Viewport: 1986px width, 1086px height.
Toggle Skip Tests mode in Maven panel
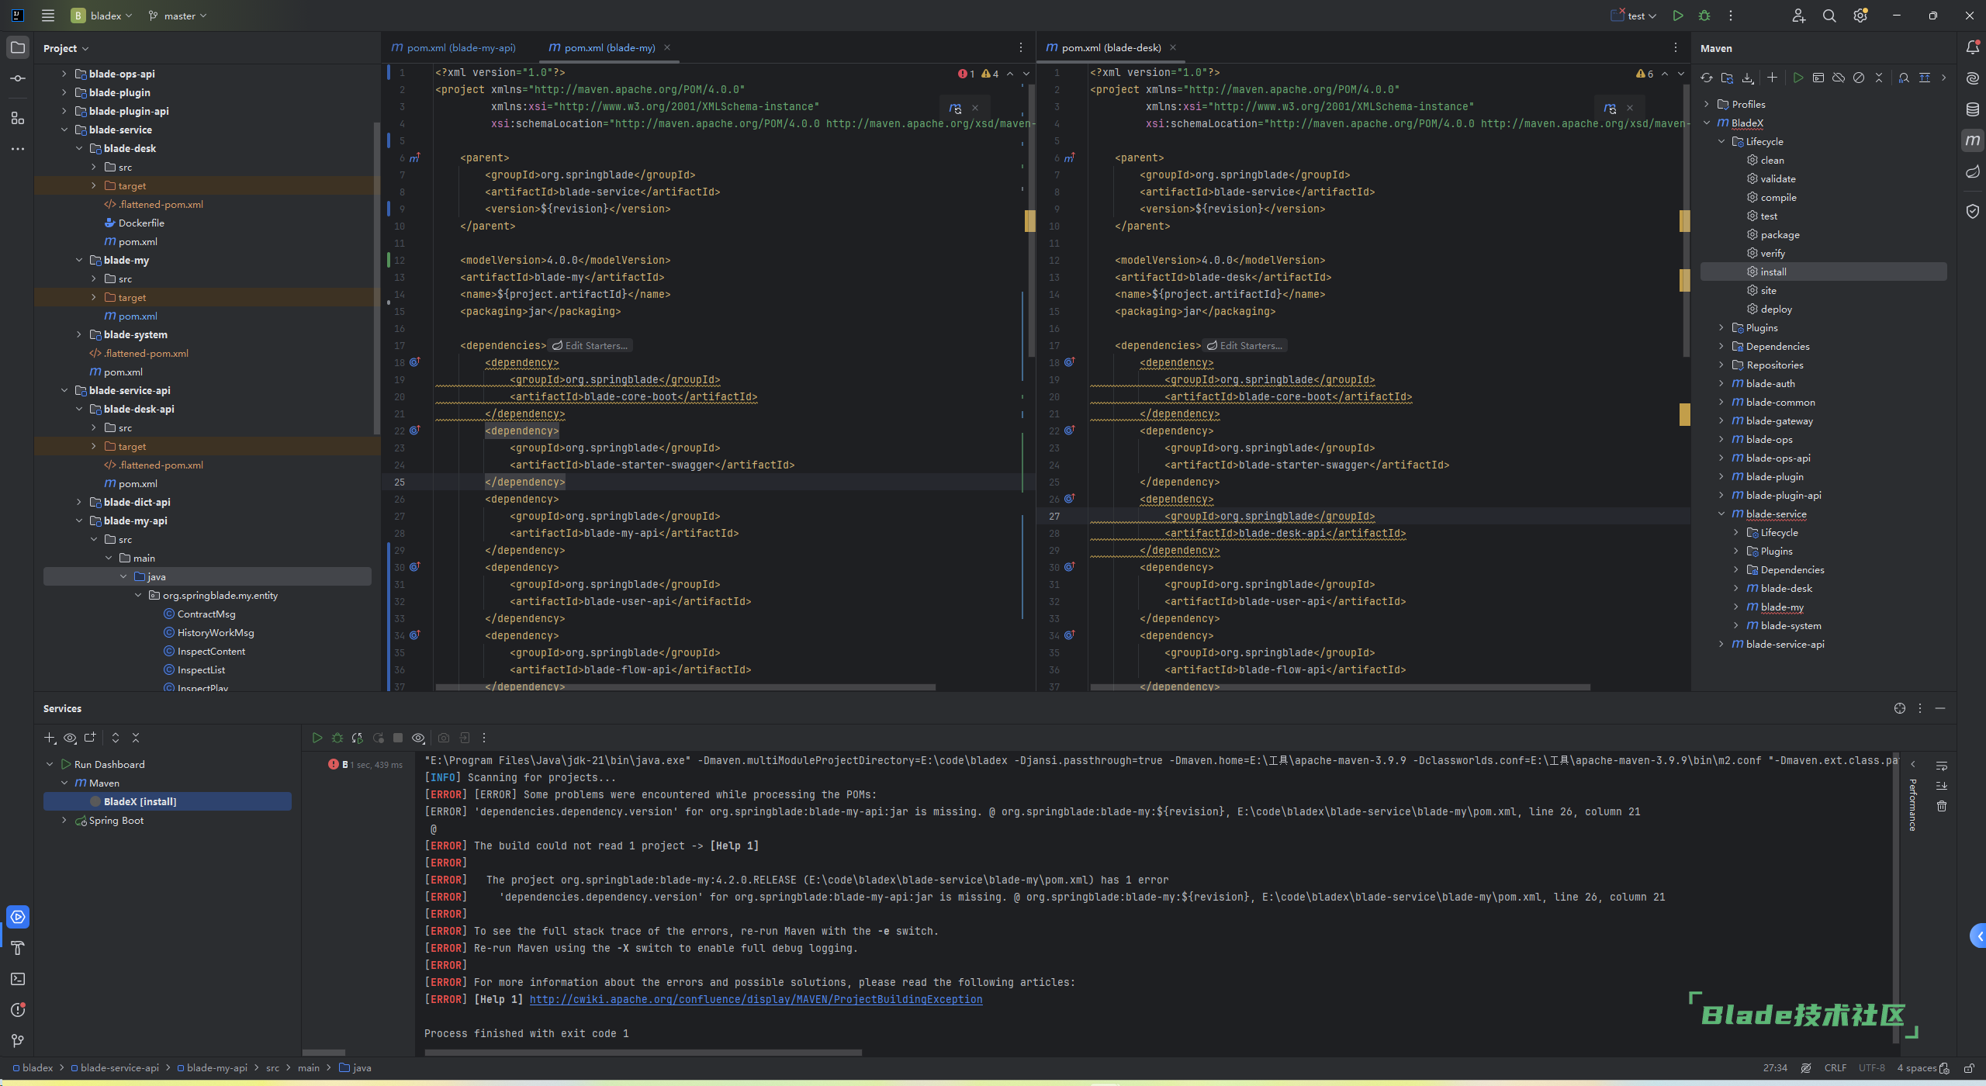pyautogui.click(x=1858, y=78)
